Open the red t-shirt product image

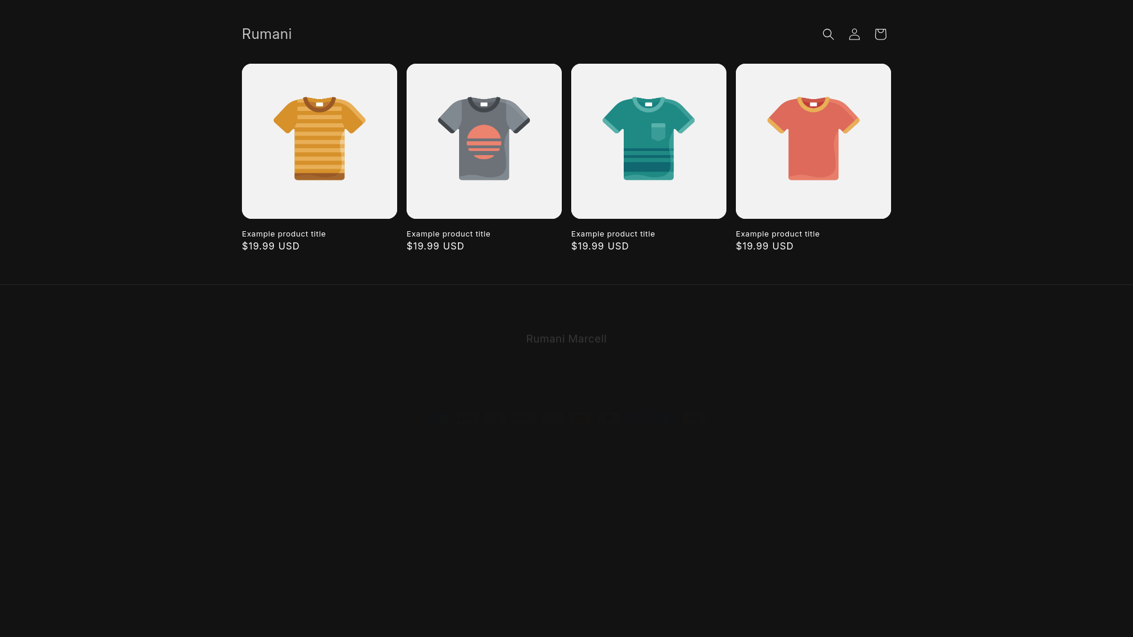coord(813,141)
